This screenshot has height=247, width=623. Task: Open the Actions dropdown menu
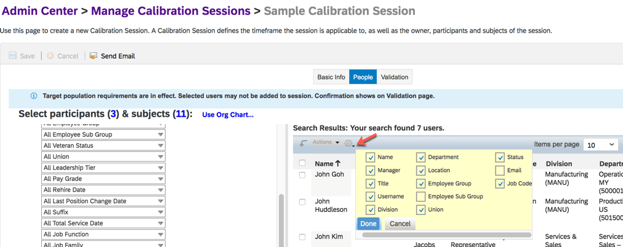click(x=326, y=143)
